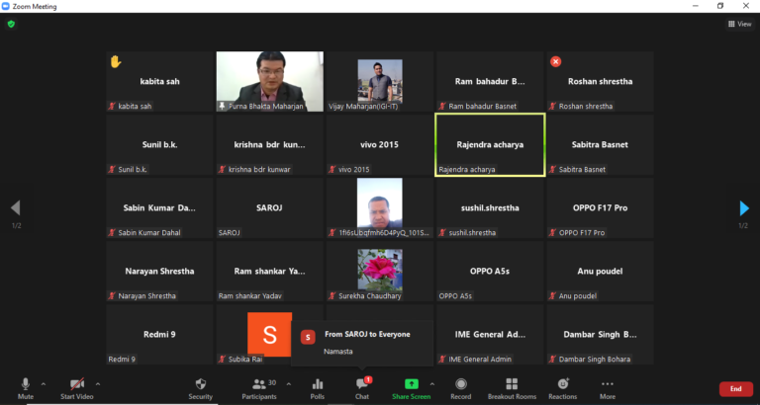Open the More options menu
This screenshot has width=760, height=405.
(x=608, y=388)
